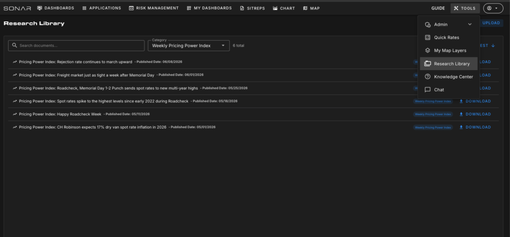
Task: Click the Chat bubble icon
Action: click(x=428, y=89)
